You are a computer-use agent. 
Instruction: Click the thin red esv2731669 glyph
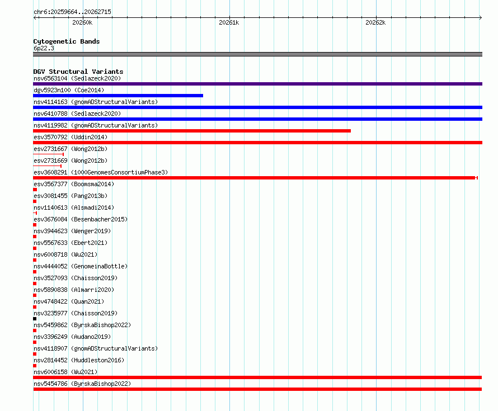(x=48, y=166)
